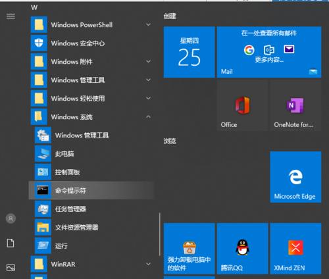Launch Microsoft Edge tile
Viewport: 329px width, 279px height.
tap(295, 177)
